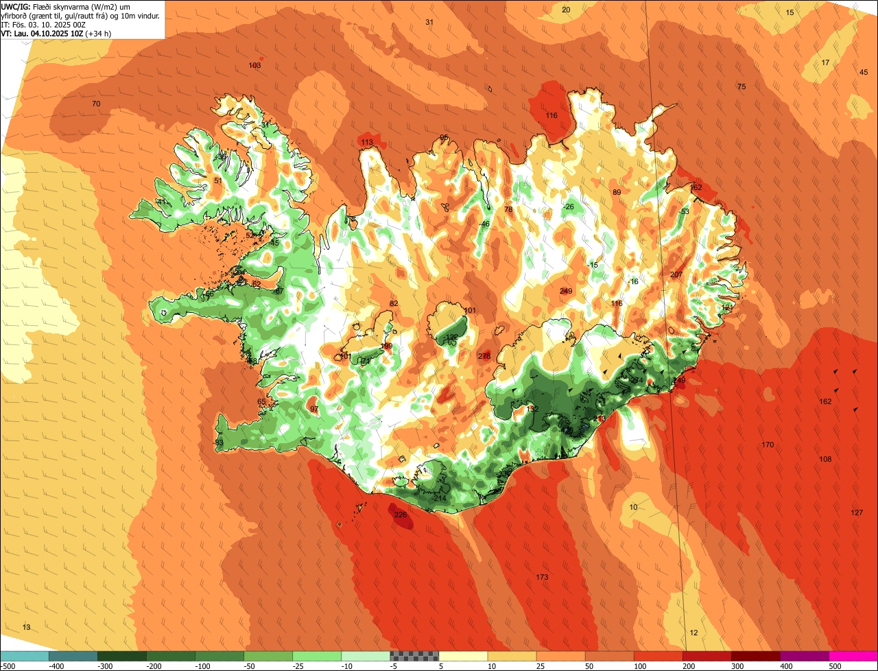Click the map value 214 on the south coast
Viewport: 878px width, 671px height.
point(440,498)
